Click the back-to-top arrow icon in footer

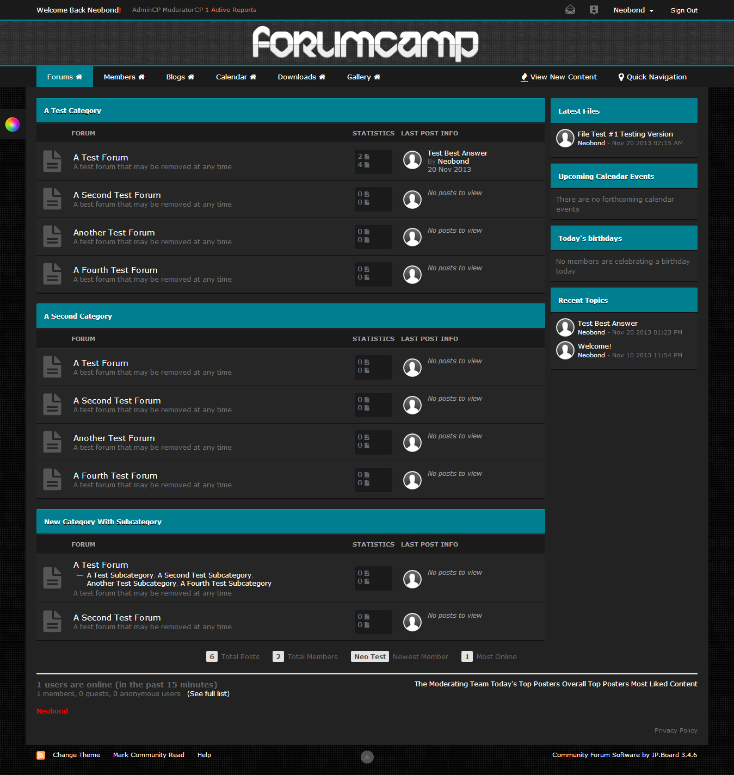pyautogui.click(x=367, y=757)
